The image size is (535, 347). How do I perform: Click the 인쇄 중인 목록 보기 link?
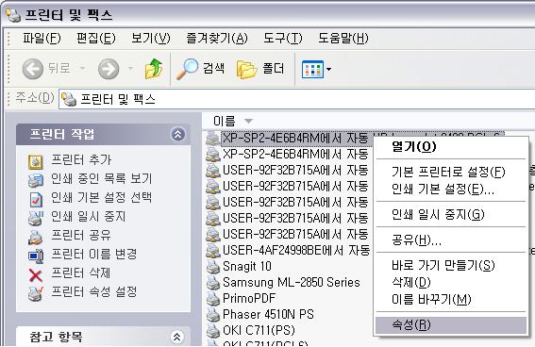[x=101, y=178]
